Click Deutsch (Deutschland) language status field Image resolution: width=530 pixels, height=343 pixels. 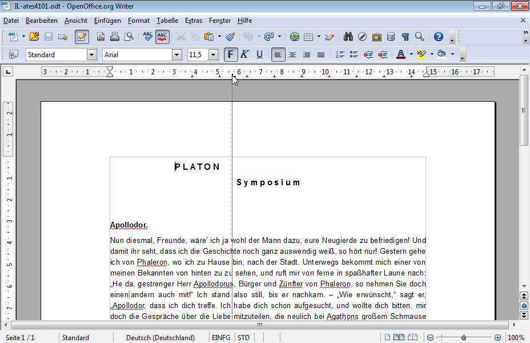coord(160,338)
